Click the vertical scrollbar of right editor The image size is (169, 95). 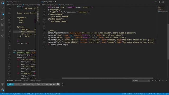point(168,41)
